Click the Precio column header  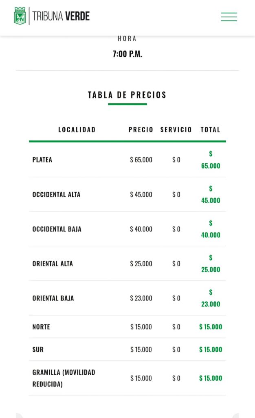[x=141, y=129]
